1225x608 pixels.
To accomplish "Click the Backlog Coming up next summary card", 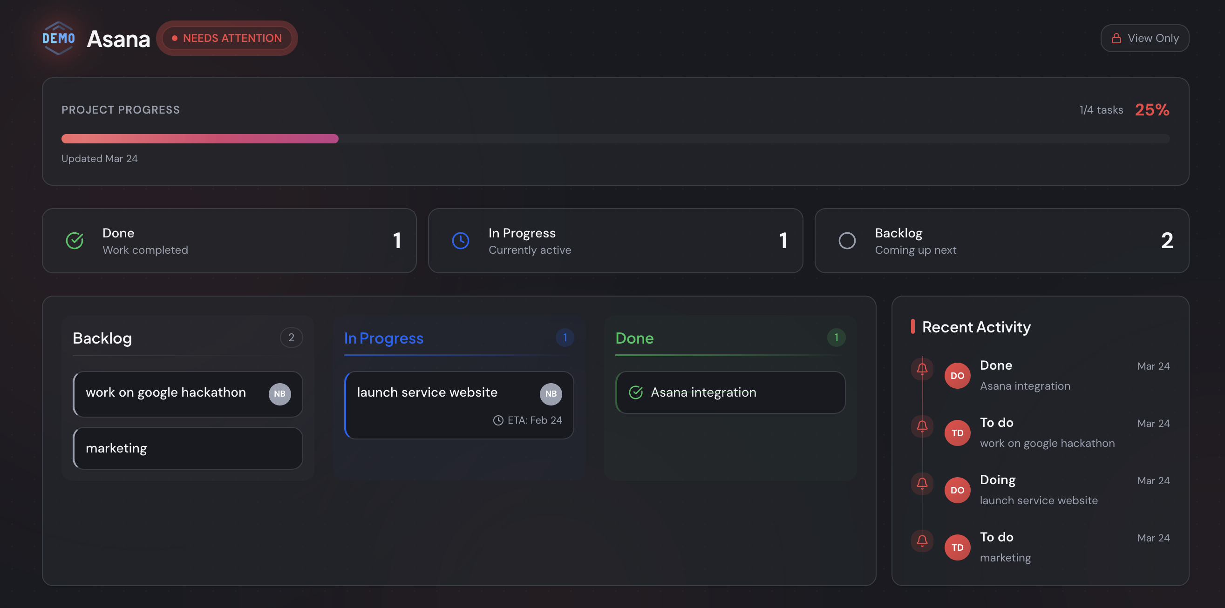I will (1002, 241).
